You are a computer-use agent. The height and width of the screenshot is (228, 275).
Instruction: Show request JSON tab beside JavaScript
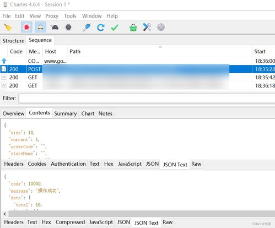[x=152, y=164]
